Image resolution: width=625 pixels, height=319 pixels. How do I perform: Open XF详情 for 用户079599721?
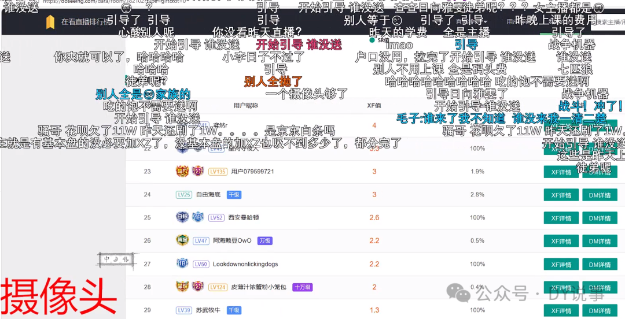pos(561,172)
